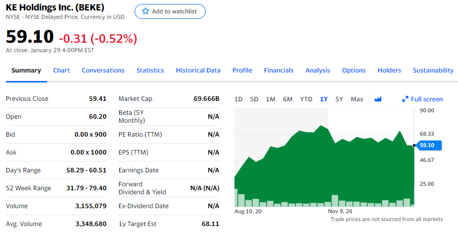Switch chart type using the area chart icon
This screenshot has width=458, height=236.
(378, 99)
